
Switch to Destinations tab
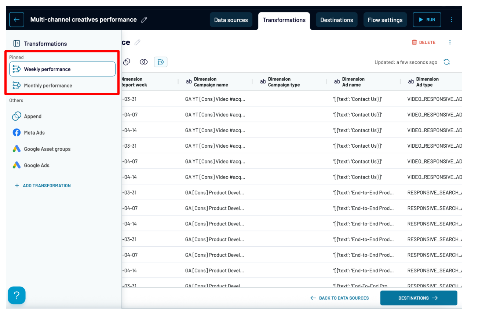[336, 20]
